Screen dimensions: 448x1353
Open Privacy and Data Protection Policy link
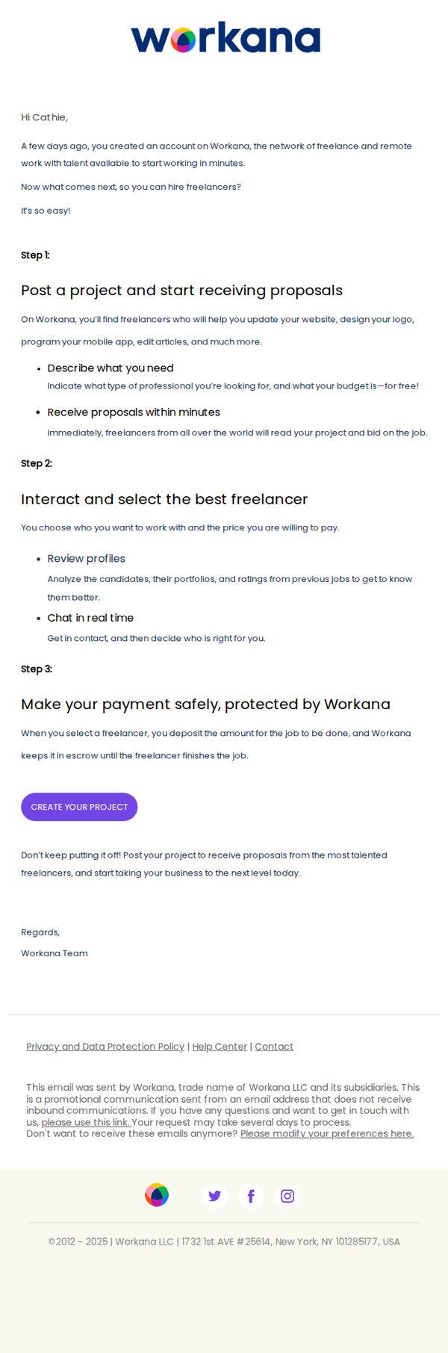[x=105, y=1047]
